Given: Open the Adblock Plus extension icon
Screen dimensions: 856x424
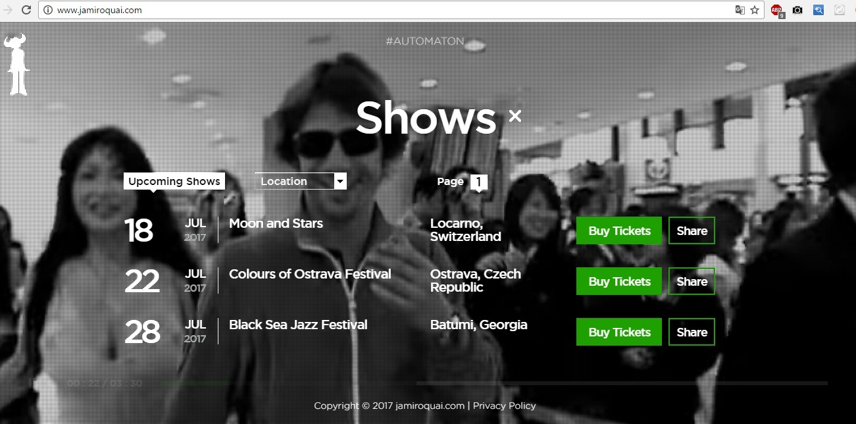Looking at the screenshot, I should 777,11.
